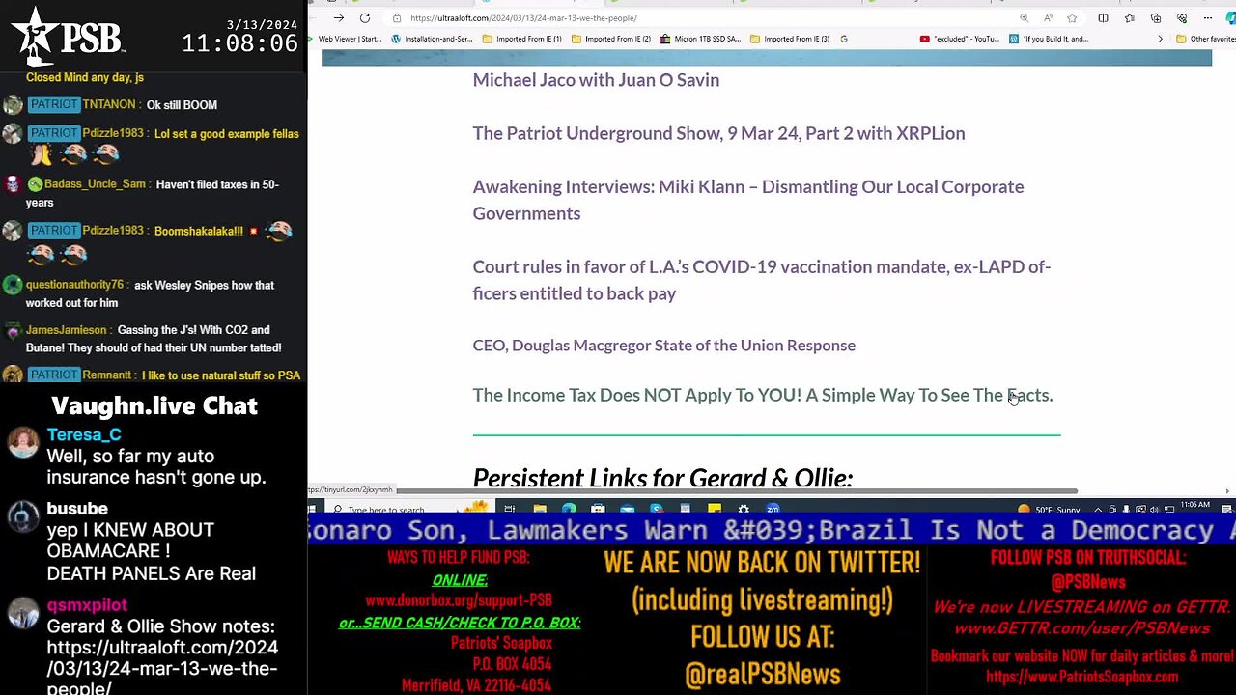Viewport: 1236px width, 695px height.
Task: Click the @realPSBNews Twitter handle
Action: pos(763,674)
